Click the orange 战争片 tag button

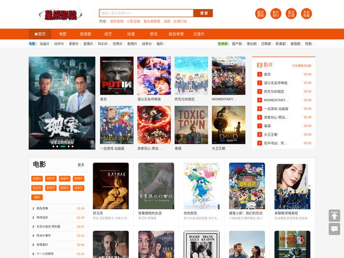click(x=78, y=188)
